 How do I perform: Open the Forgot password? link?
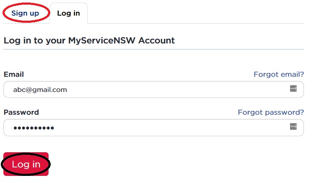click(x=271, y=112)
